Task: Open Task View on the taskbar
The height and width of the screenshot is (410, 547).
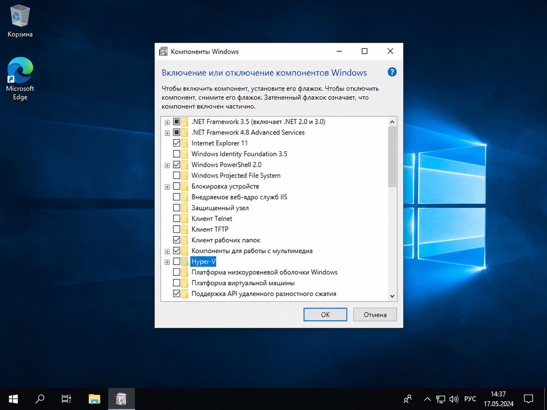Action: (x=66, y=399)
